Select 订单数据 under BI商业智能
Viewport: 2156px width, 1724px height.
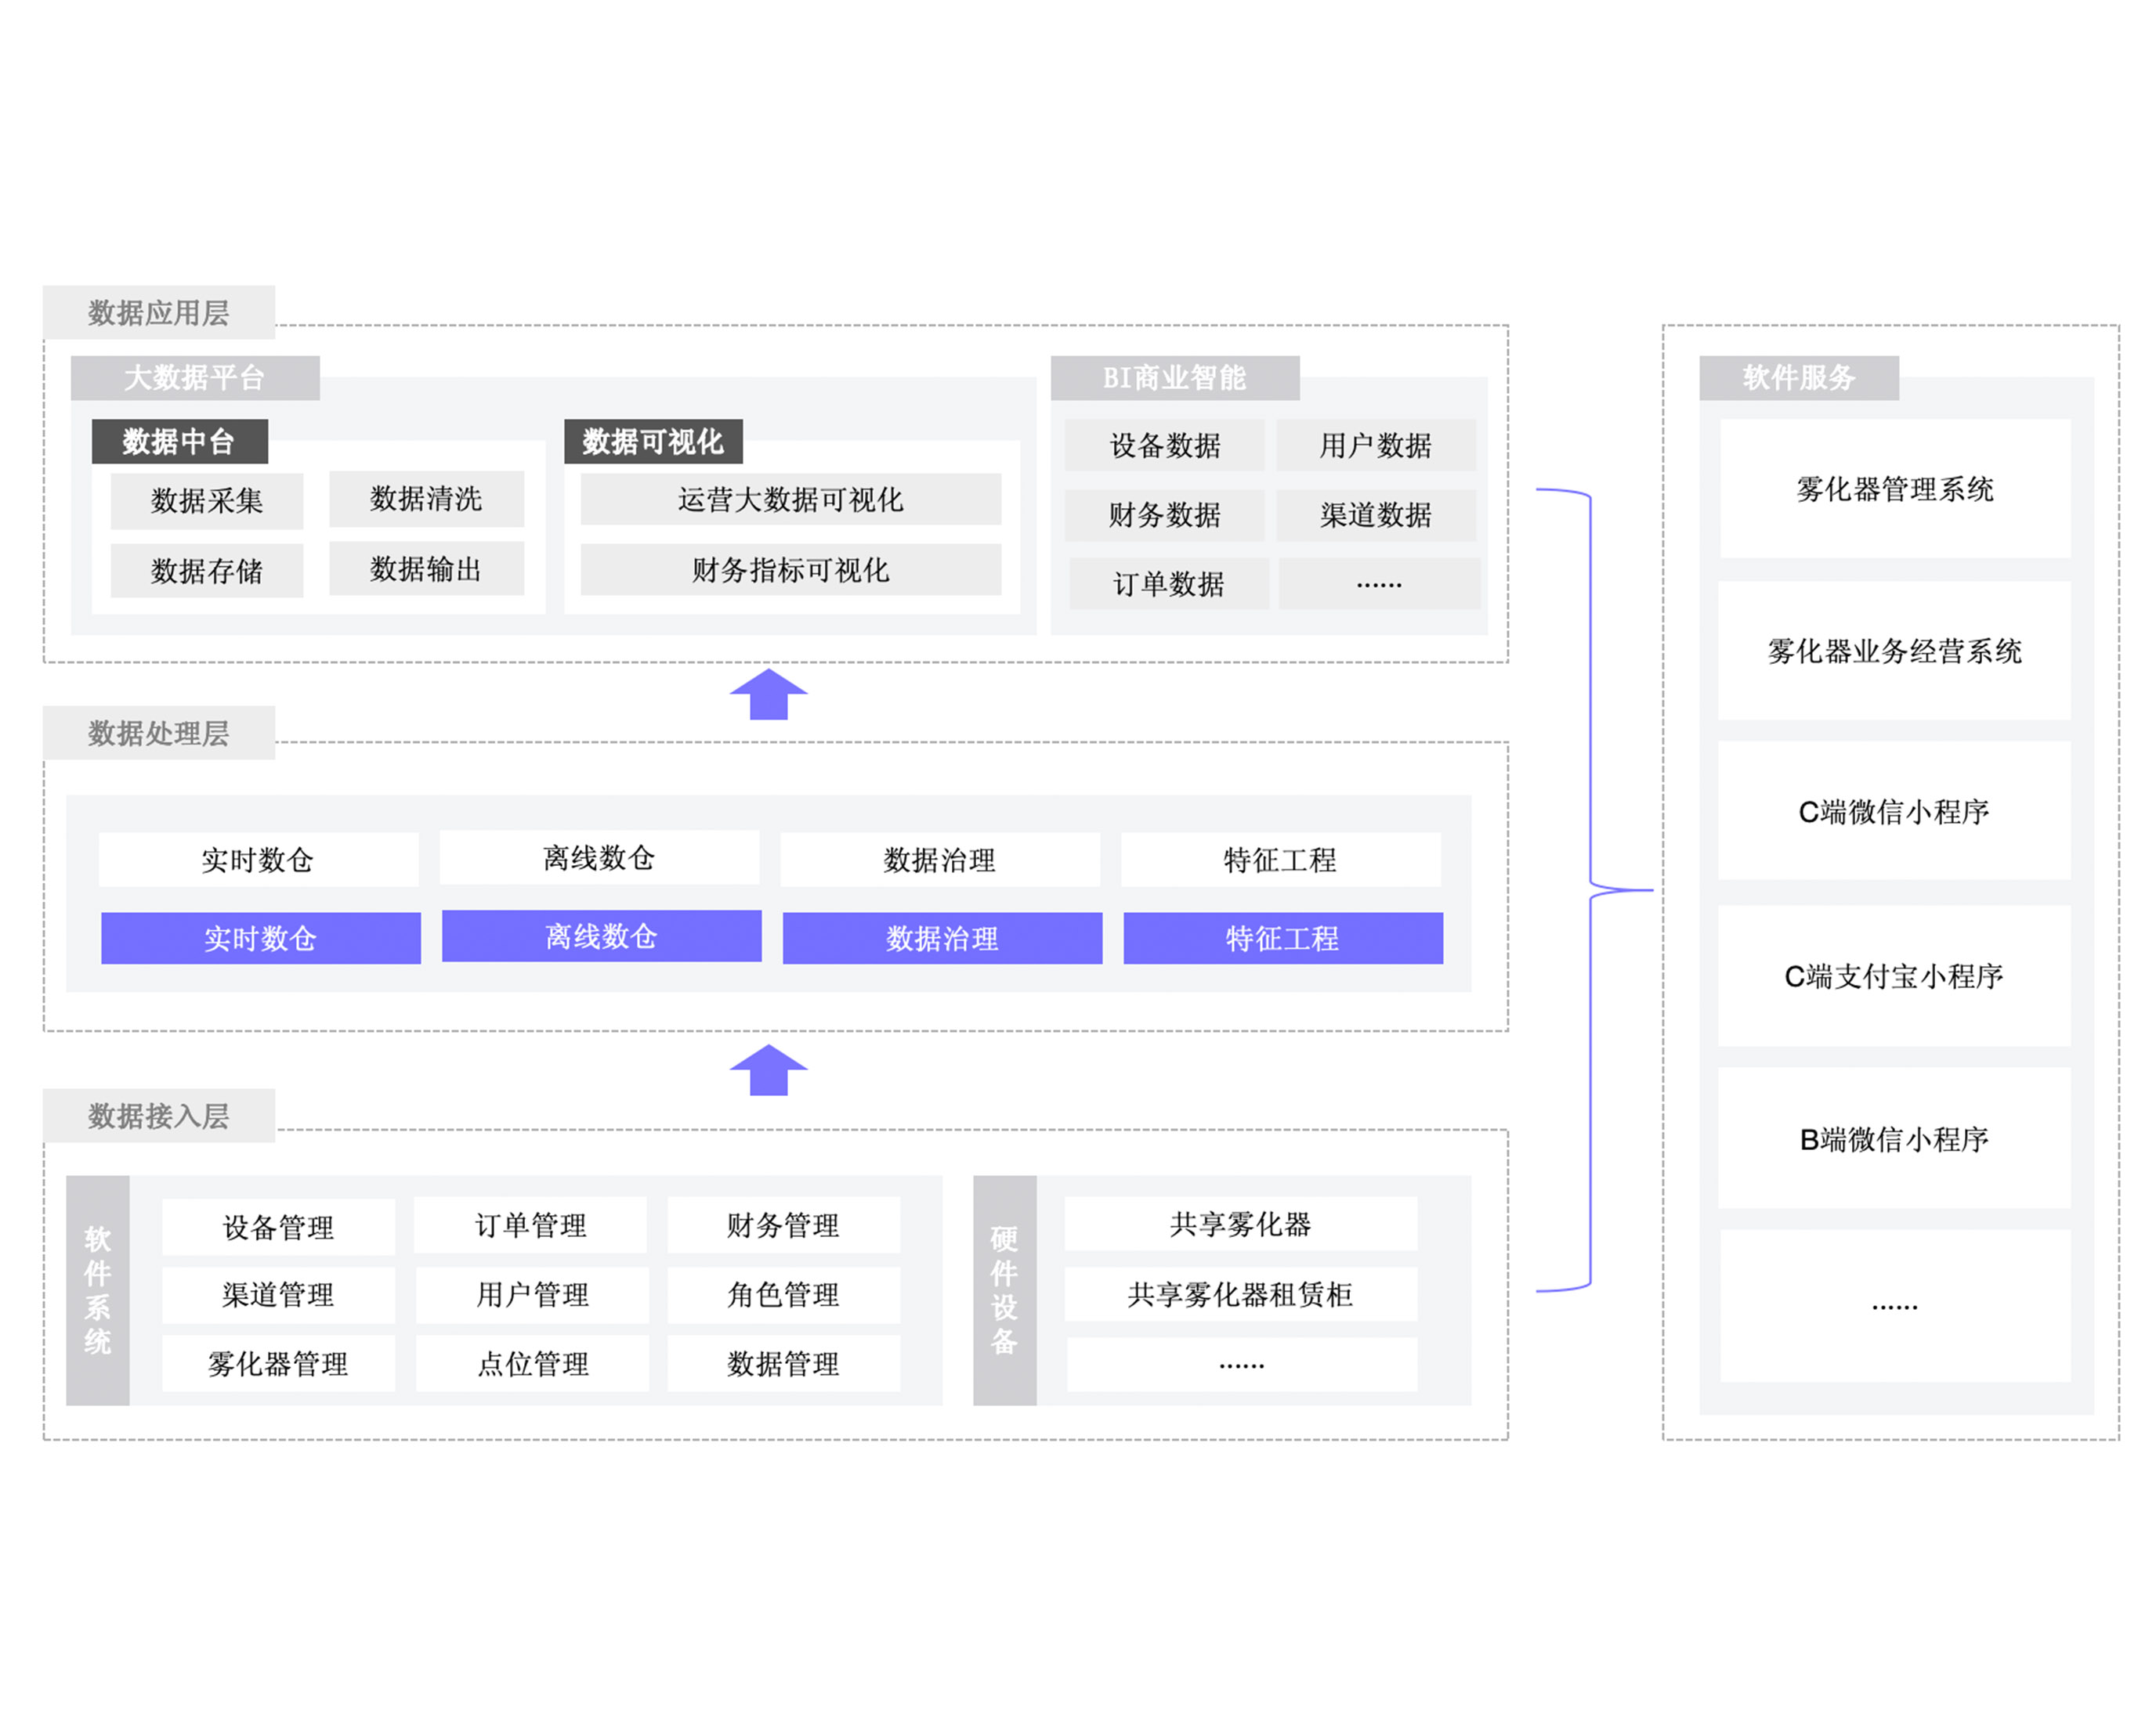[1169, 583]
